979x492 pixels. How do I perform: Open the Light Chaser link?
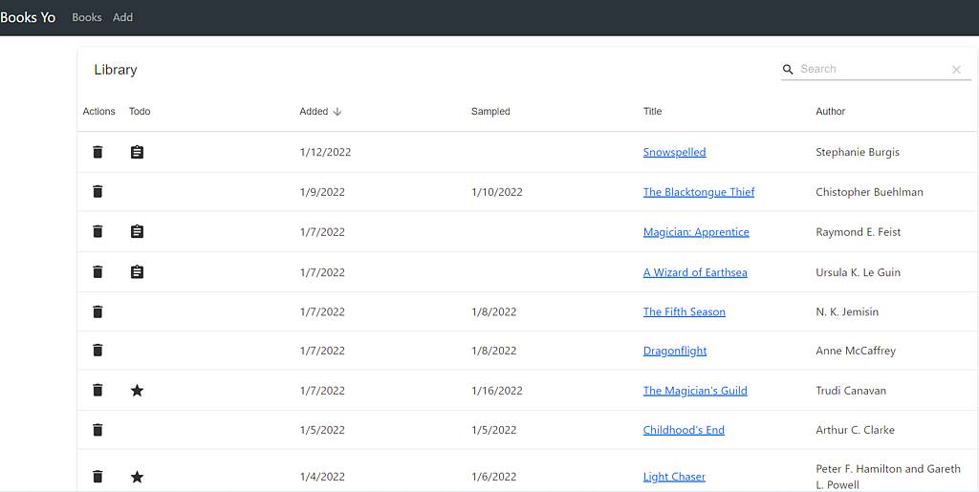click(674, 477)
